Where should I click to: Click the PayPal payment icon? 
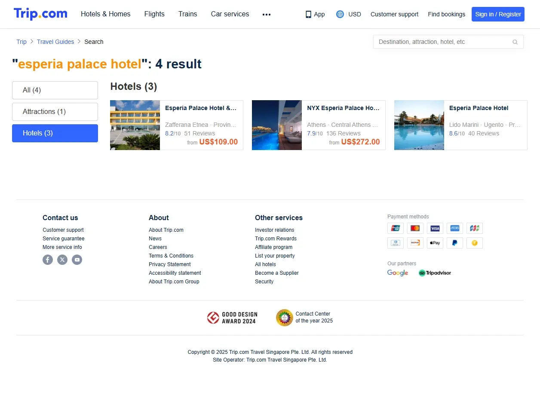(x=455, y=243)
